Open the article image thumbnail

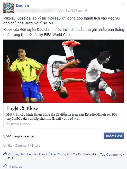tap(64, 71)
